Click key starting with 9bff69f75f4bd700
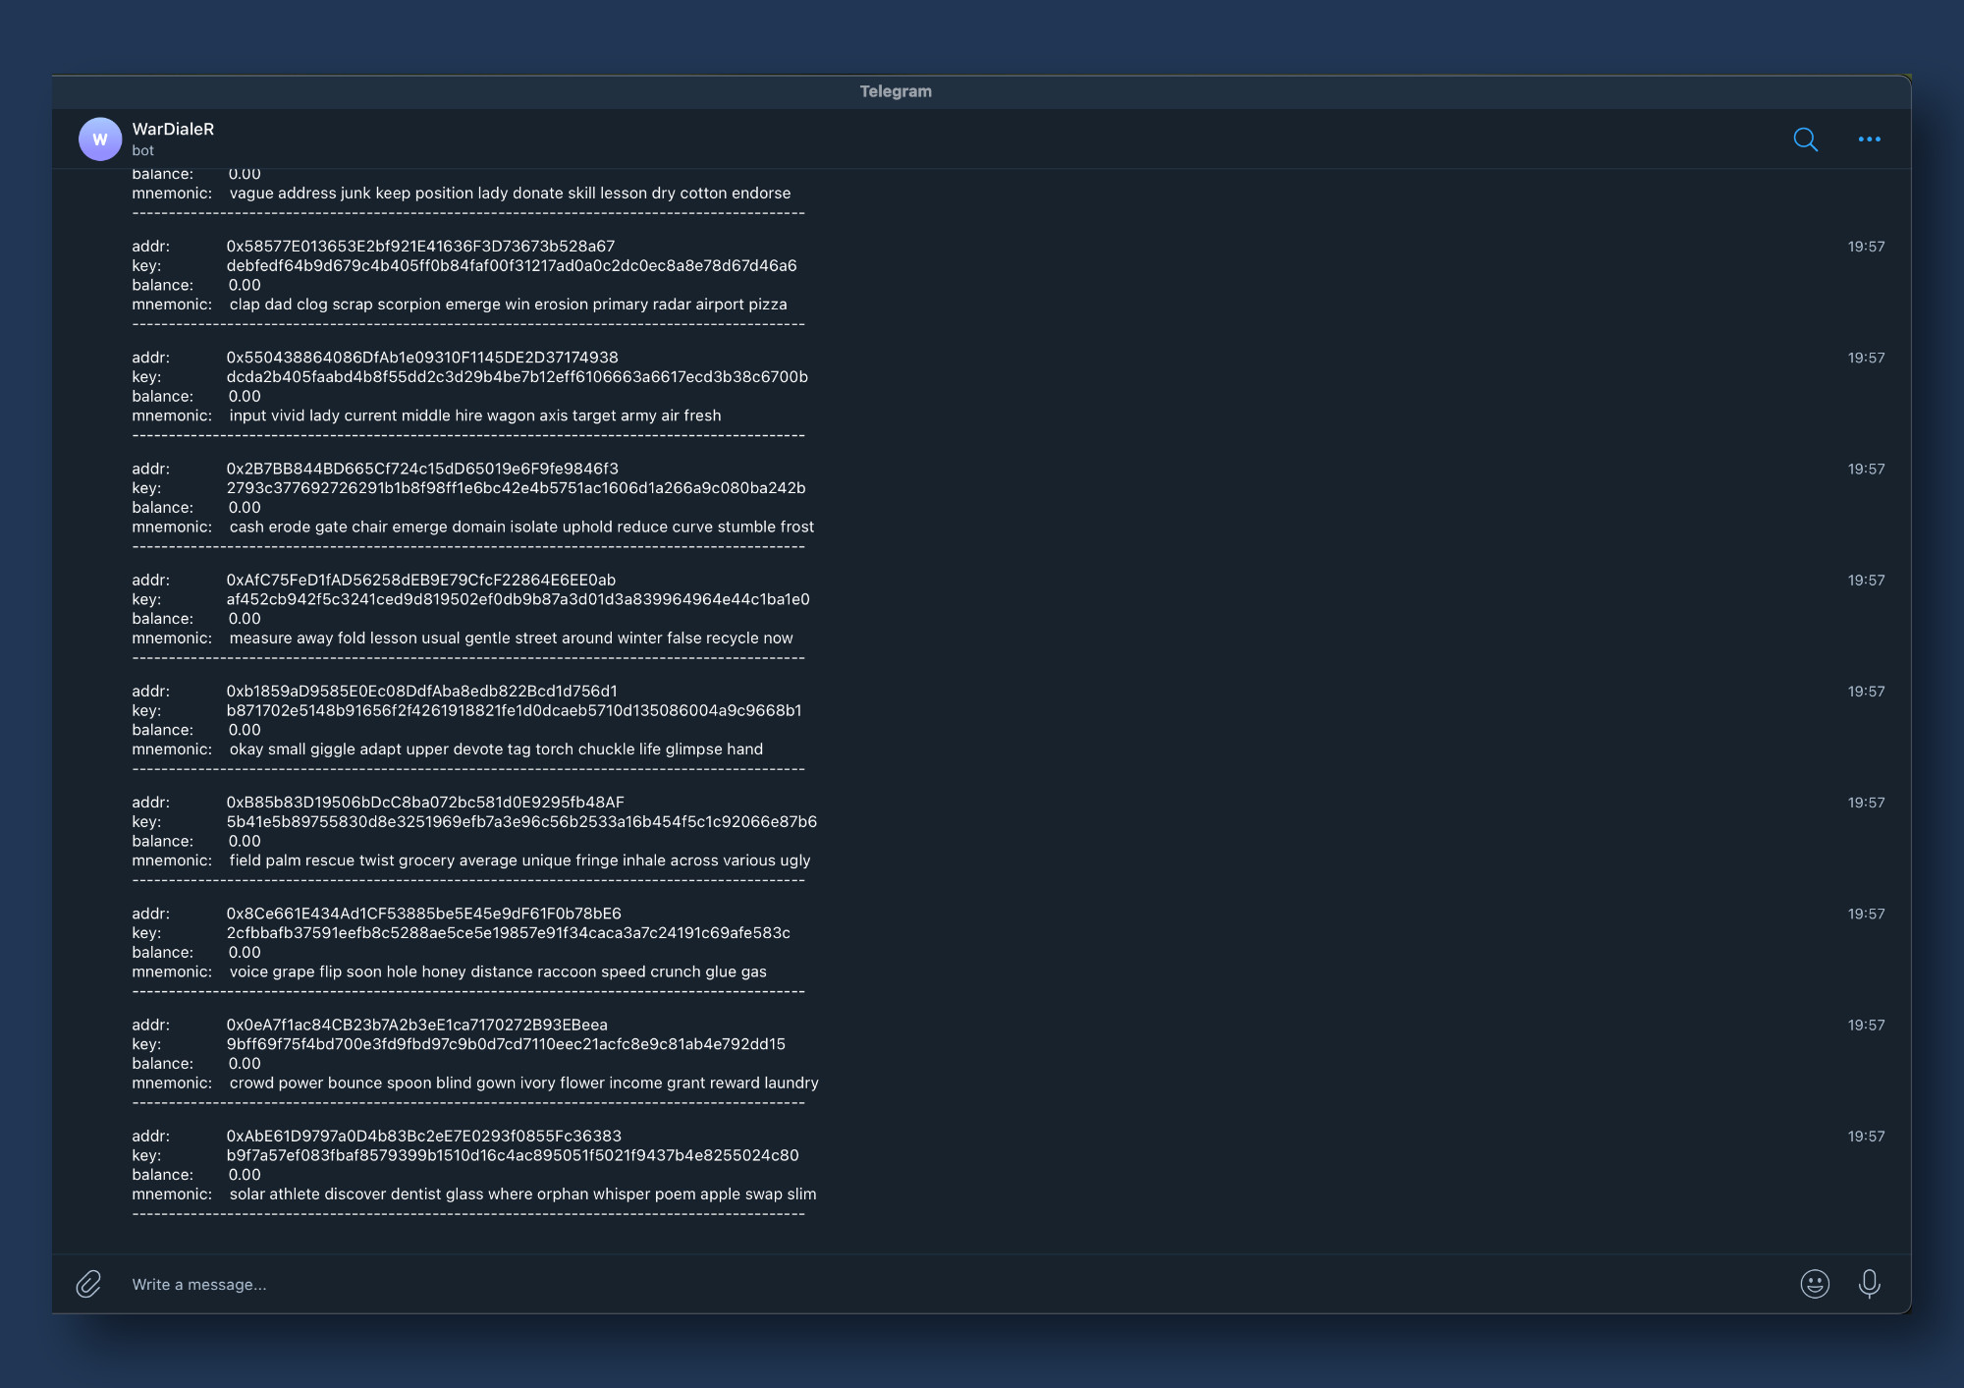Image resolution: width=1964 pixels, height=1388 pixels. (506, 1044)
